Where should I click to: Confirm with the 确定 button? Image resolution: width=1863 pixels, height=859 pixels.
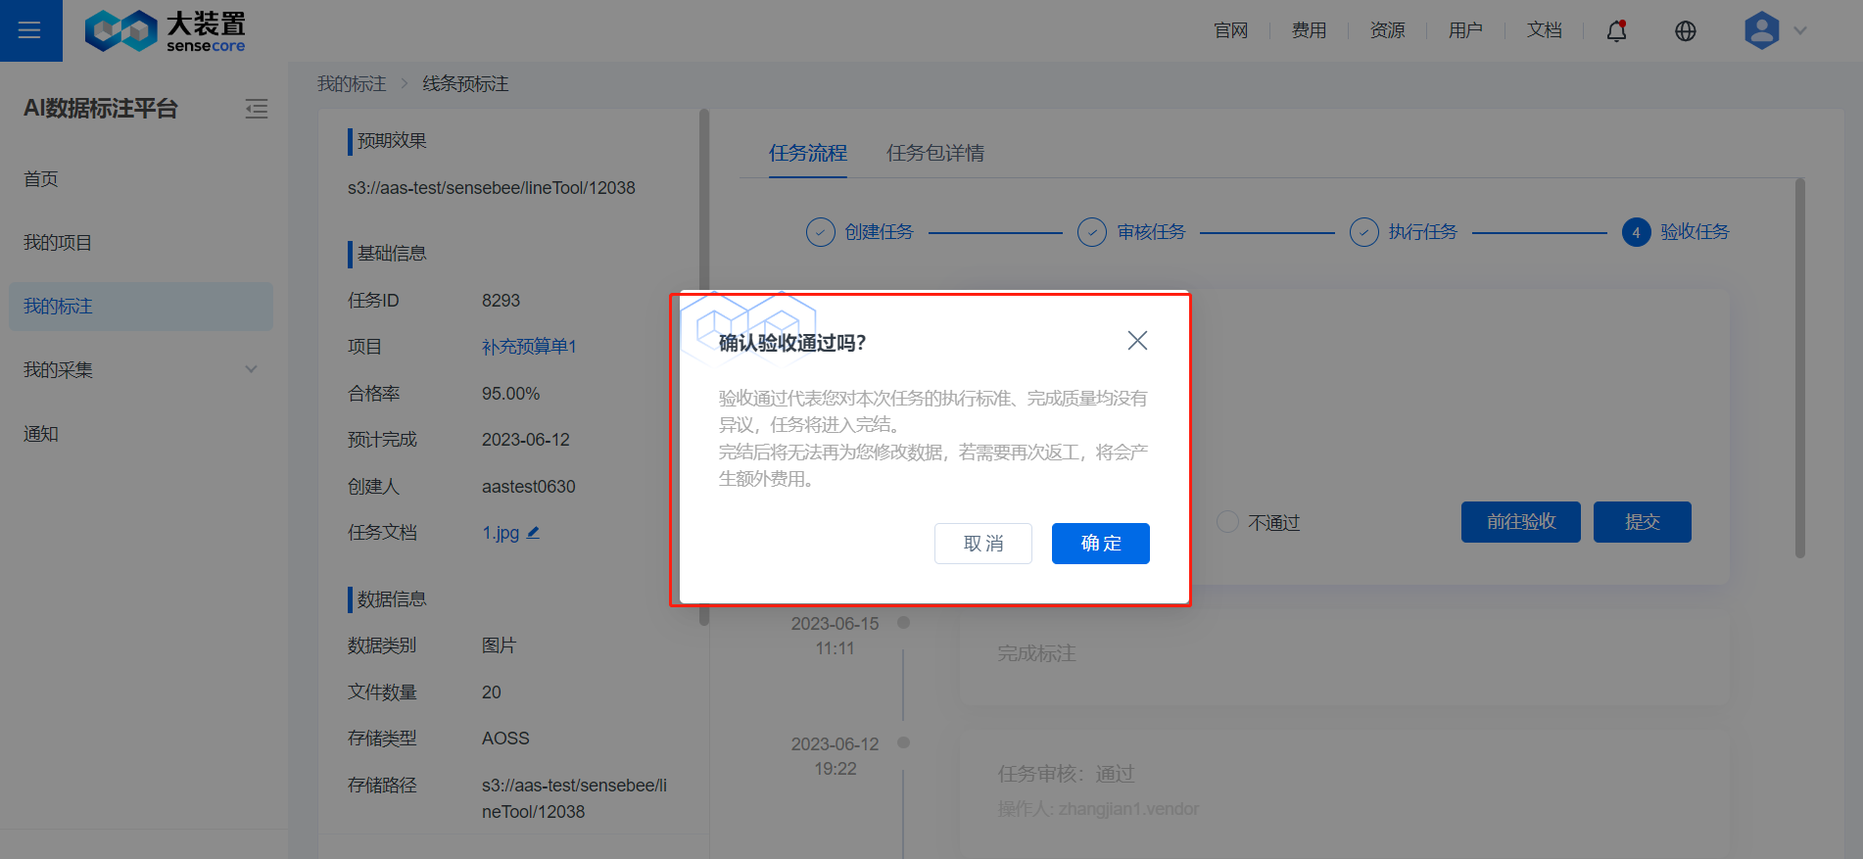coord(1101,544)
